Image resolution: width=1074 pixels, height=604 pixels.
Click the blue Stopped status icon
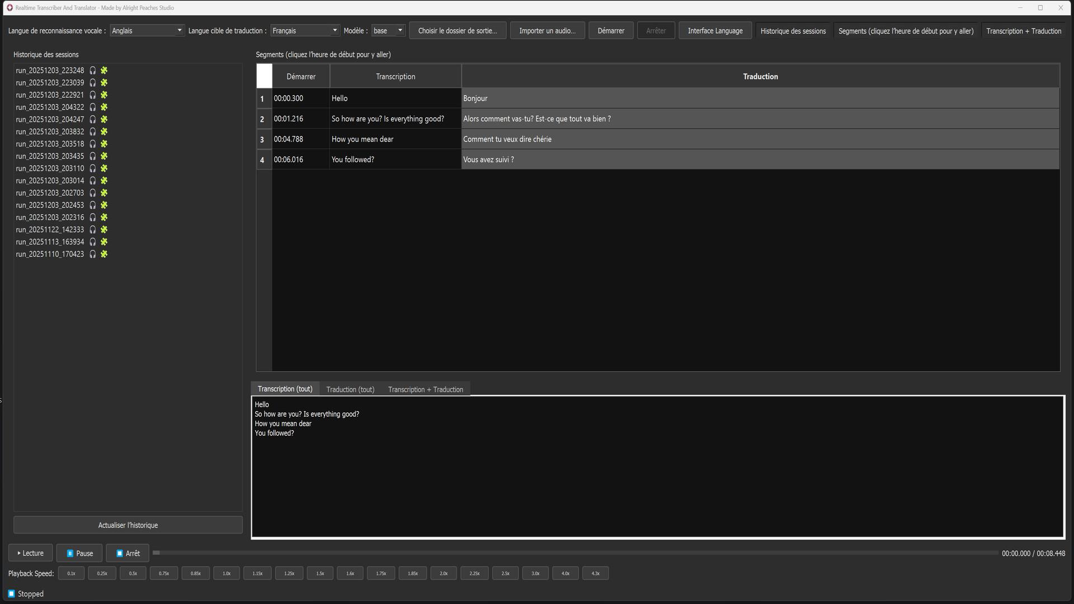(x=12, y=593)
